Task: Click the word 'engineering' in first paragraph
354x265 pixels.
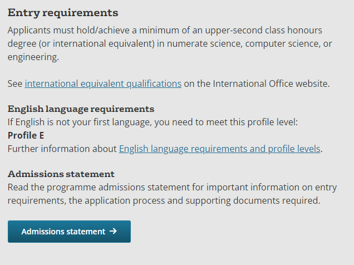Action: 33,57
